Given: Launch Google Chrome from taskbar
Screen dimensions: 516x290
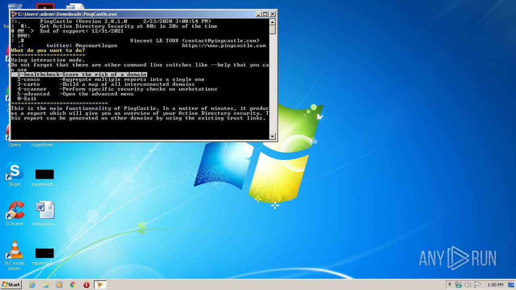Looking at the screenshot, I should click(73, 285).
